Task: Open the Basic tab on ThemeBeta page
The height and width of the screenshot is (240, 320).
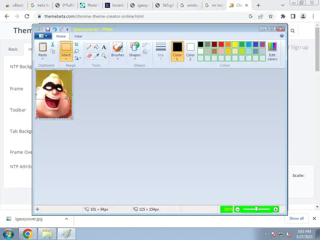Action: [13, 49]
